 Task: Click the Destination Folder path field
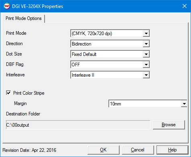[x=78, y=125]
